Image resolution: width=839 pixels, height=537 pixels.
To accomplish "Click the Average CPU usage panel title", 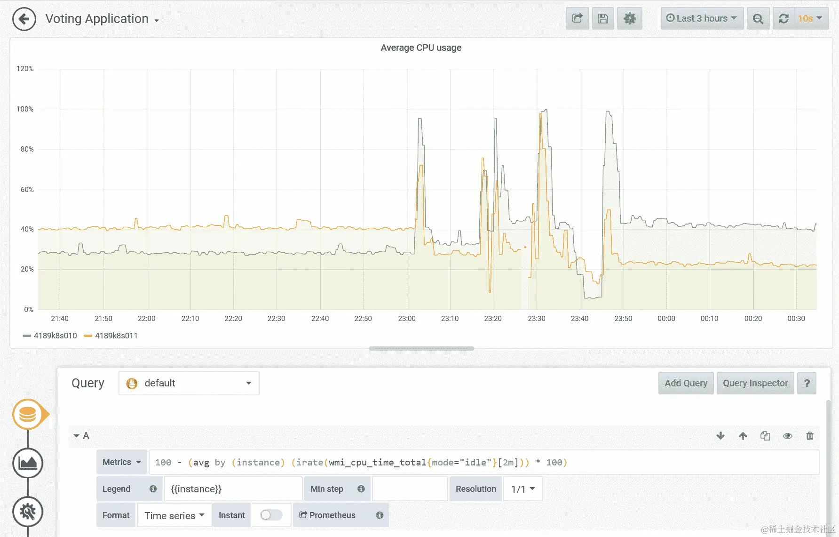I will point(421,48).
